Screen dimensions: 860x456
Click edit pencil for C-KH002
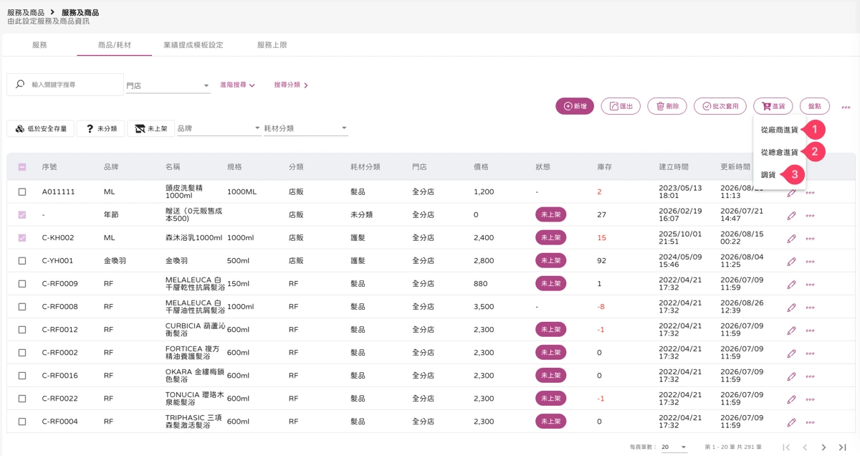791,238
